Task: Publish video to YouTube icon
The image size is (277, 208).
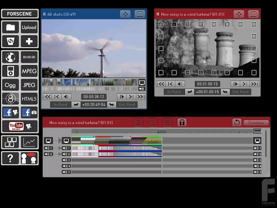Action: [x=20, y=126]
